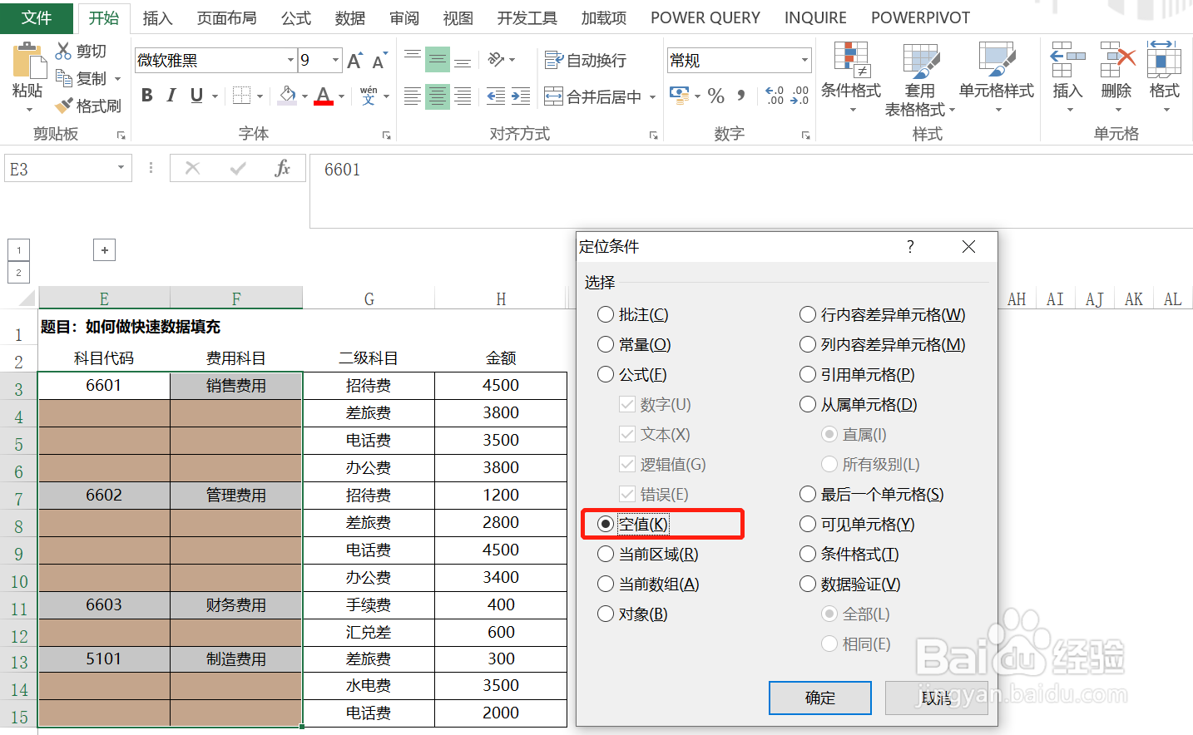Toggle Italic formatting
Screen dimensions: 1193x735
point(171,96)
